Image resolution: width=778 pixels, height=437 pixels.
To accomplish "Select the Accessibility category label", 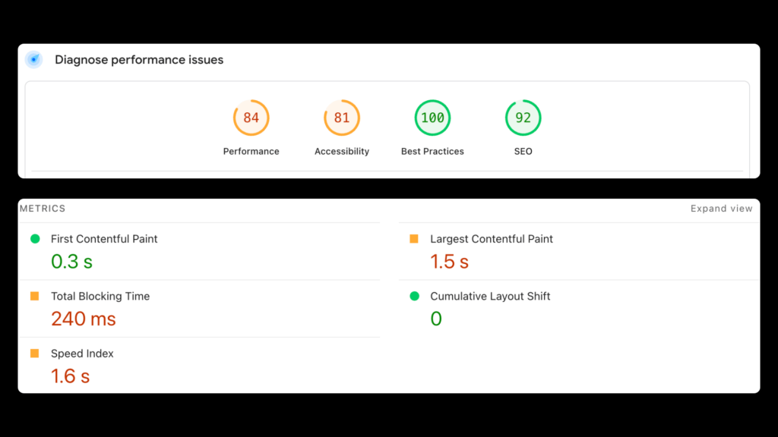I will tap(342, 152).
